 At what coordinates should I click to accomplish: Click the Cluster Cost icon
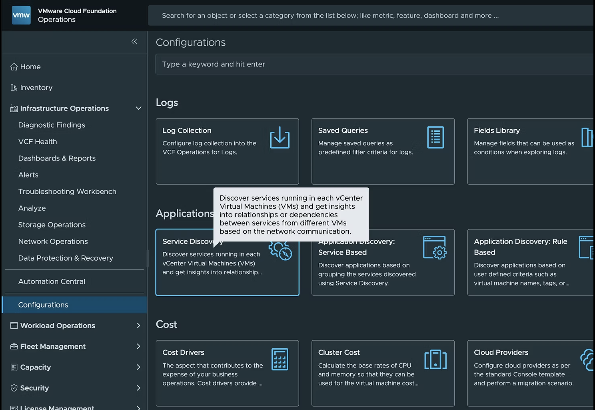pos(435,359)
